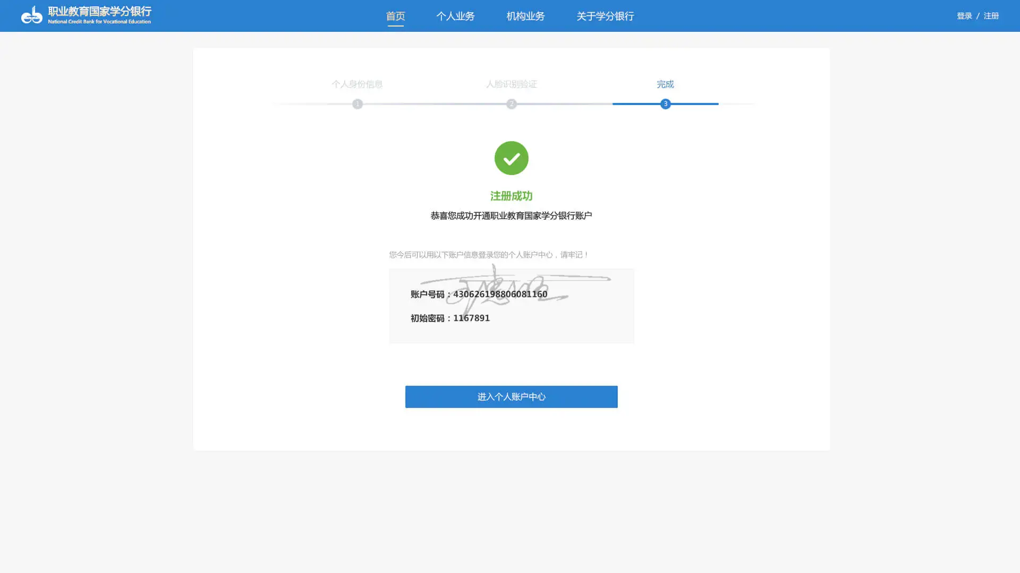Click the 人脸识别验证 step label
The height and width of the screenshot is (573, 1020).
511,84
